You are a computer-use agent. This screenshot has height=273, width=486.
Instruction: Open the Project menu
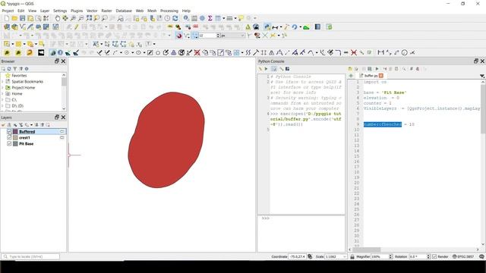pos(8,11)
